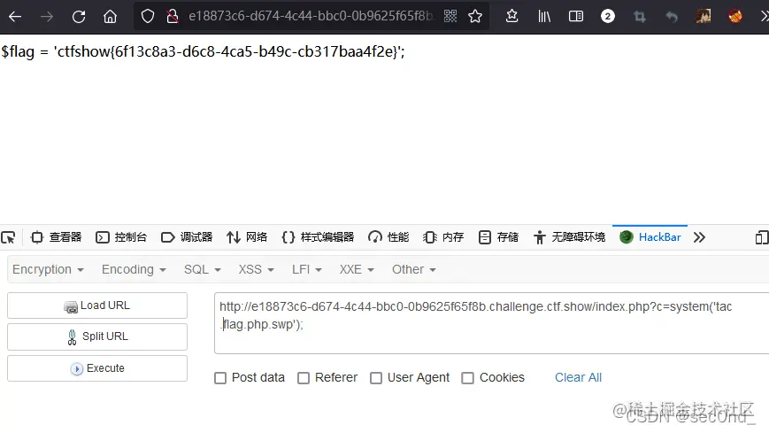
Task: Click the browser address bar URL
Action: click(x=311, y=16)
